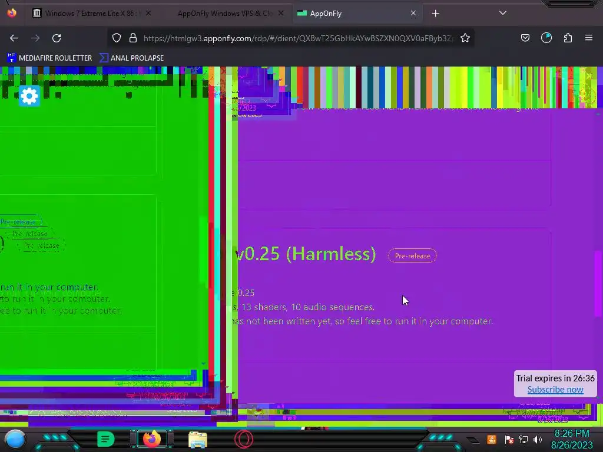The height and width of the screenshot is (452, 603).
Task: Click the 8:26 PM taskbar clock
Action: pos(572,439)
